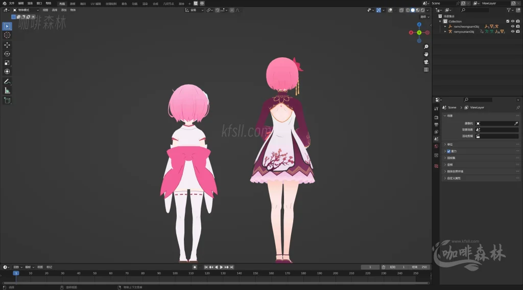523x290 pixels.
Task: Open the Tool properties tab
Action: click(x=436, y=108)
